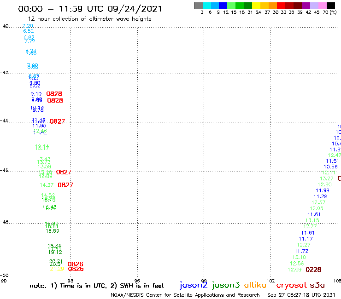Click the blue wave height value 11.29

pos(321,197)
